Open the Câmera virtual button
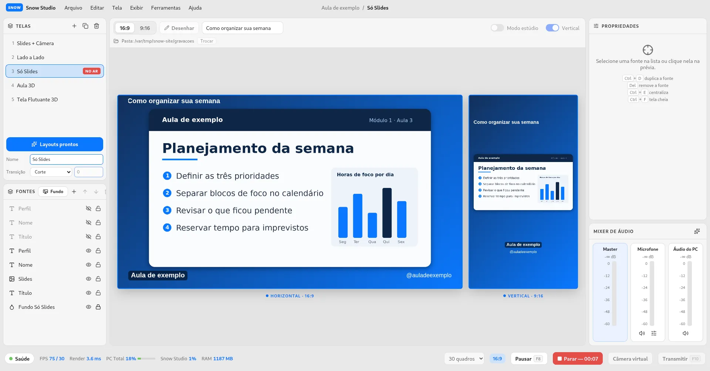The image size is (710, 371). pyautogui.click(x=630, y=359)
